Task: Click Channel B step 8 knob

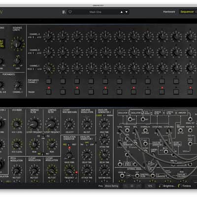Action: point(148,52)
